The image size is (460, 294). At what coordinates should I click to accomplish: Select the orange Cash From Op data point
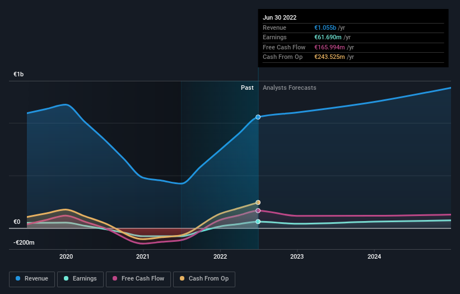tap(258, 203)
